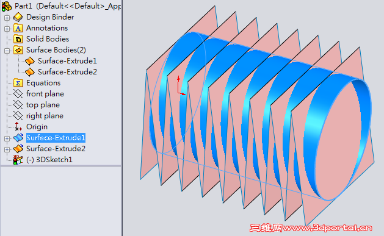Select the Solid Bodies label

coord(48,39)
